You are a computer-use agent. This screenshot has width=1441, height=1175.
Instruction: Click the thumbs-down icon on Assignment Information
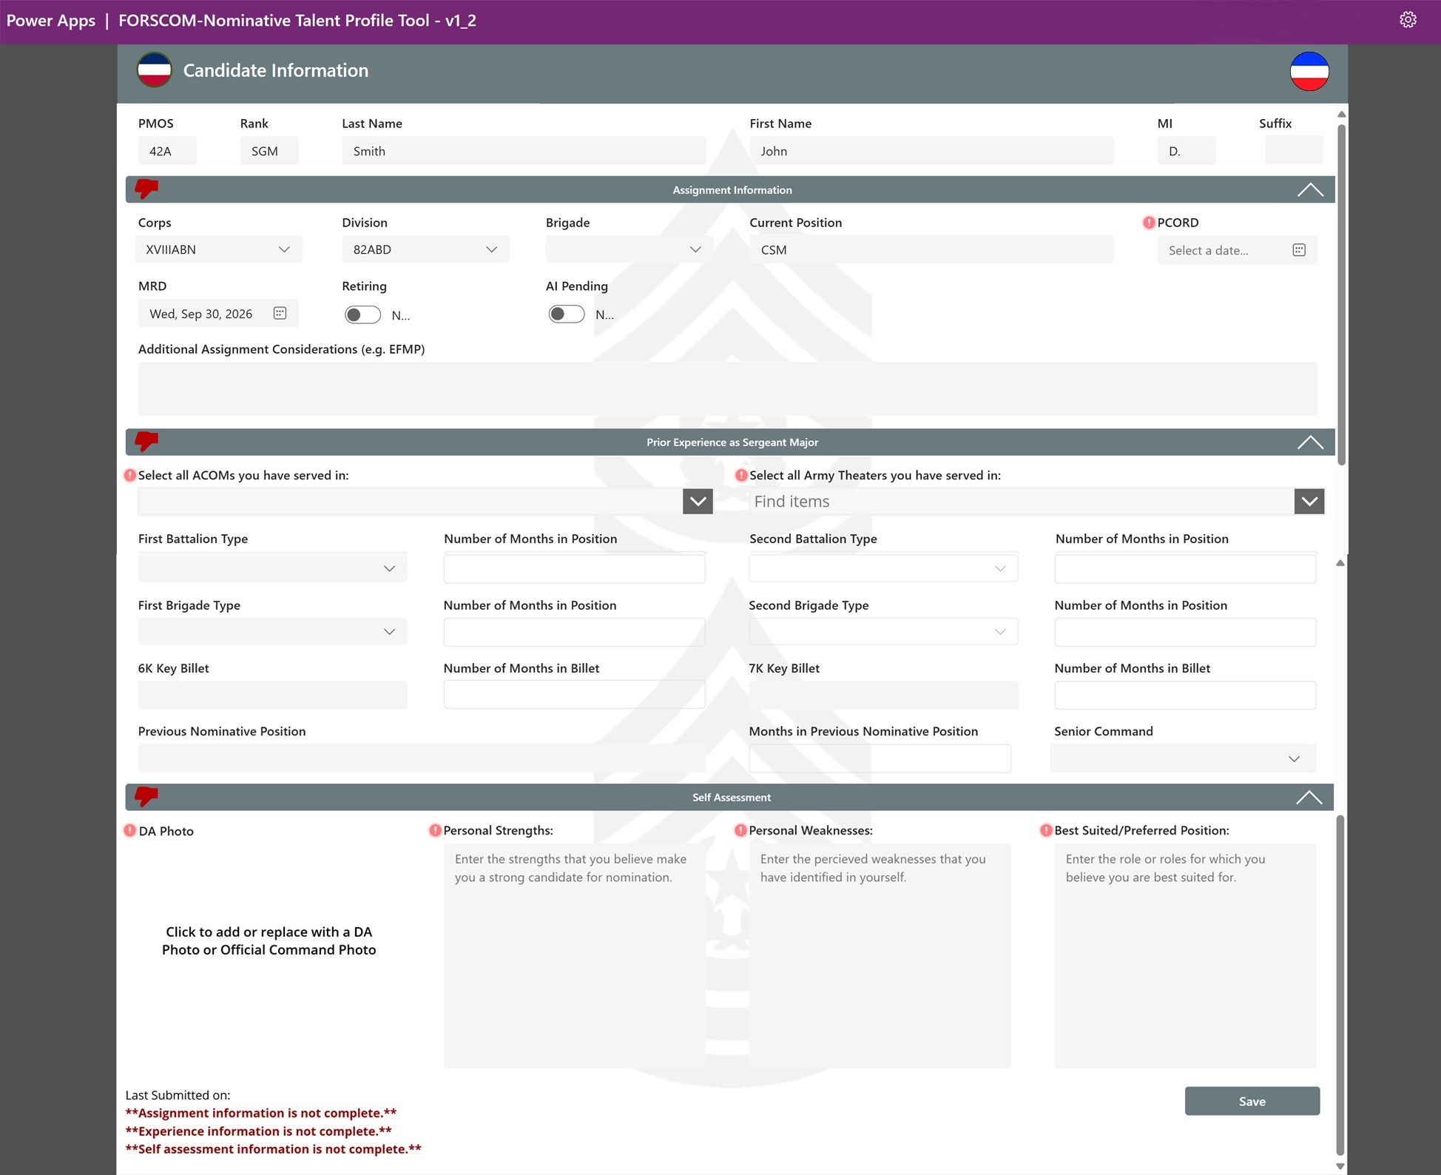(x=146, y=189)
